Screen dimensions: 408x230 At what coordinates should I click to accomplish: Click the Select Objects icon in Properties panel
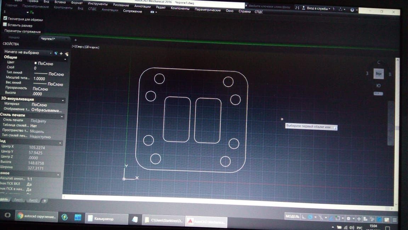tap(61, 54)
